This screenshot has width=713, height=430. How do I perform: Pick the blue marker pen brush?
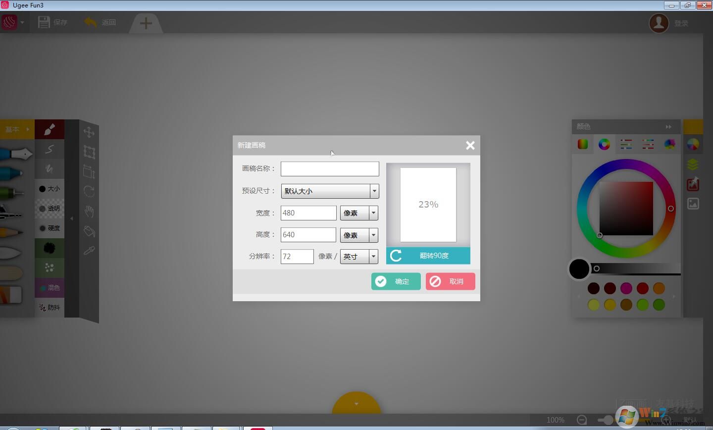coord(11,173)
